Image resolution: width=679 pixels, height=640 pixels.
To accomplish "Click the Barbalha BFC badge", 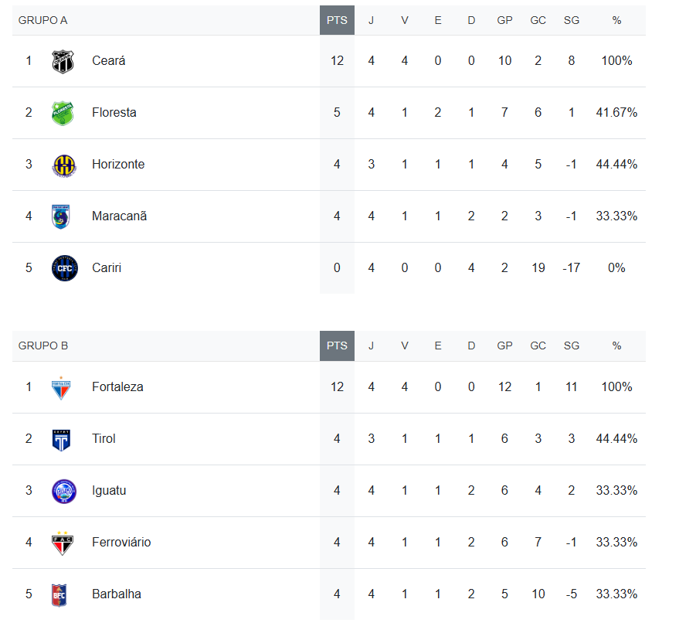I will 59,595.
